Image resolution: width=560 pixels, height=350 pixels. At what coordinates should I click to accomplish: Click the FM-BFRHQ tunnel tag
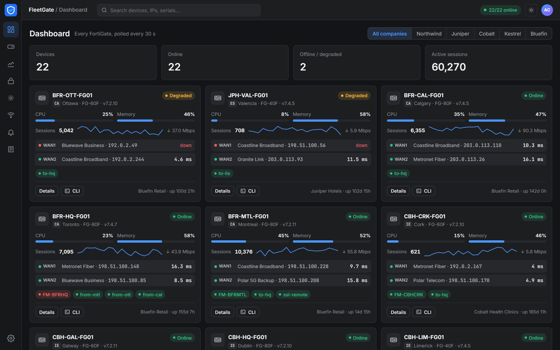pos(53,295)
